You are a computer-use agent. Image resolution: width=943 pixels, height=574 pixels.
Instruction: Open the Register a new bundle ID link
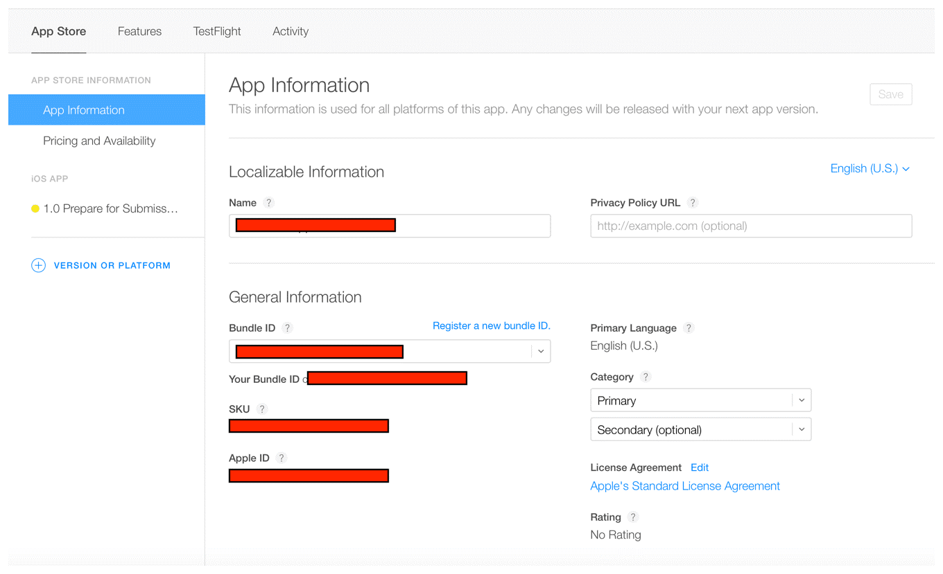coord(491,325)
